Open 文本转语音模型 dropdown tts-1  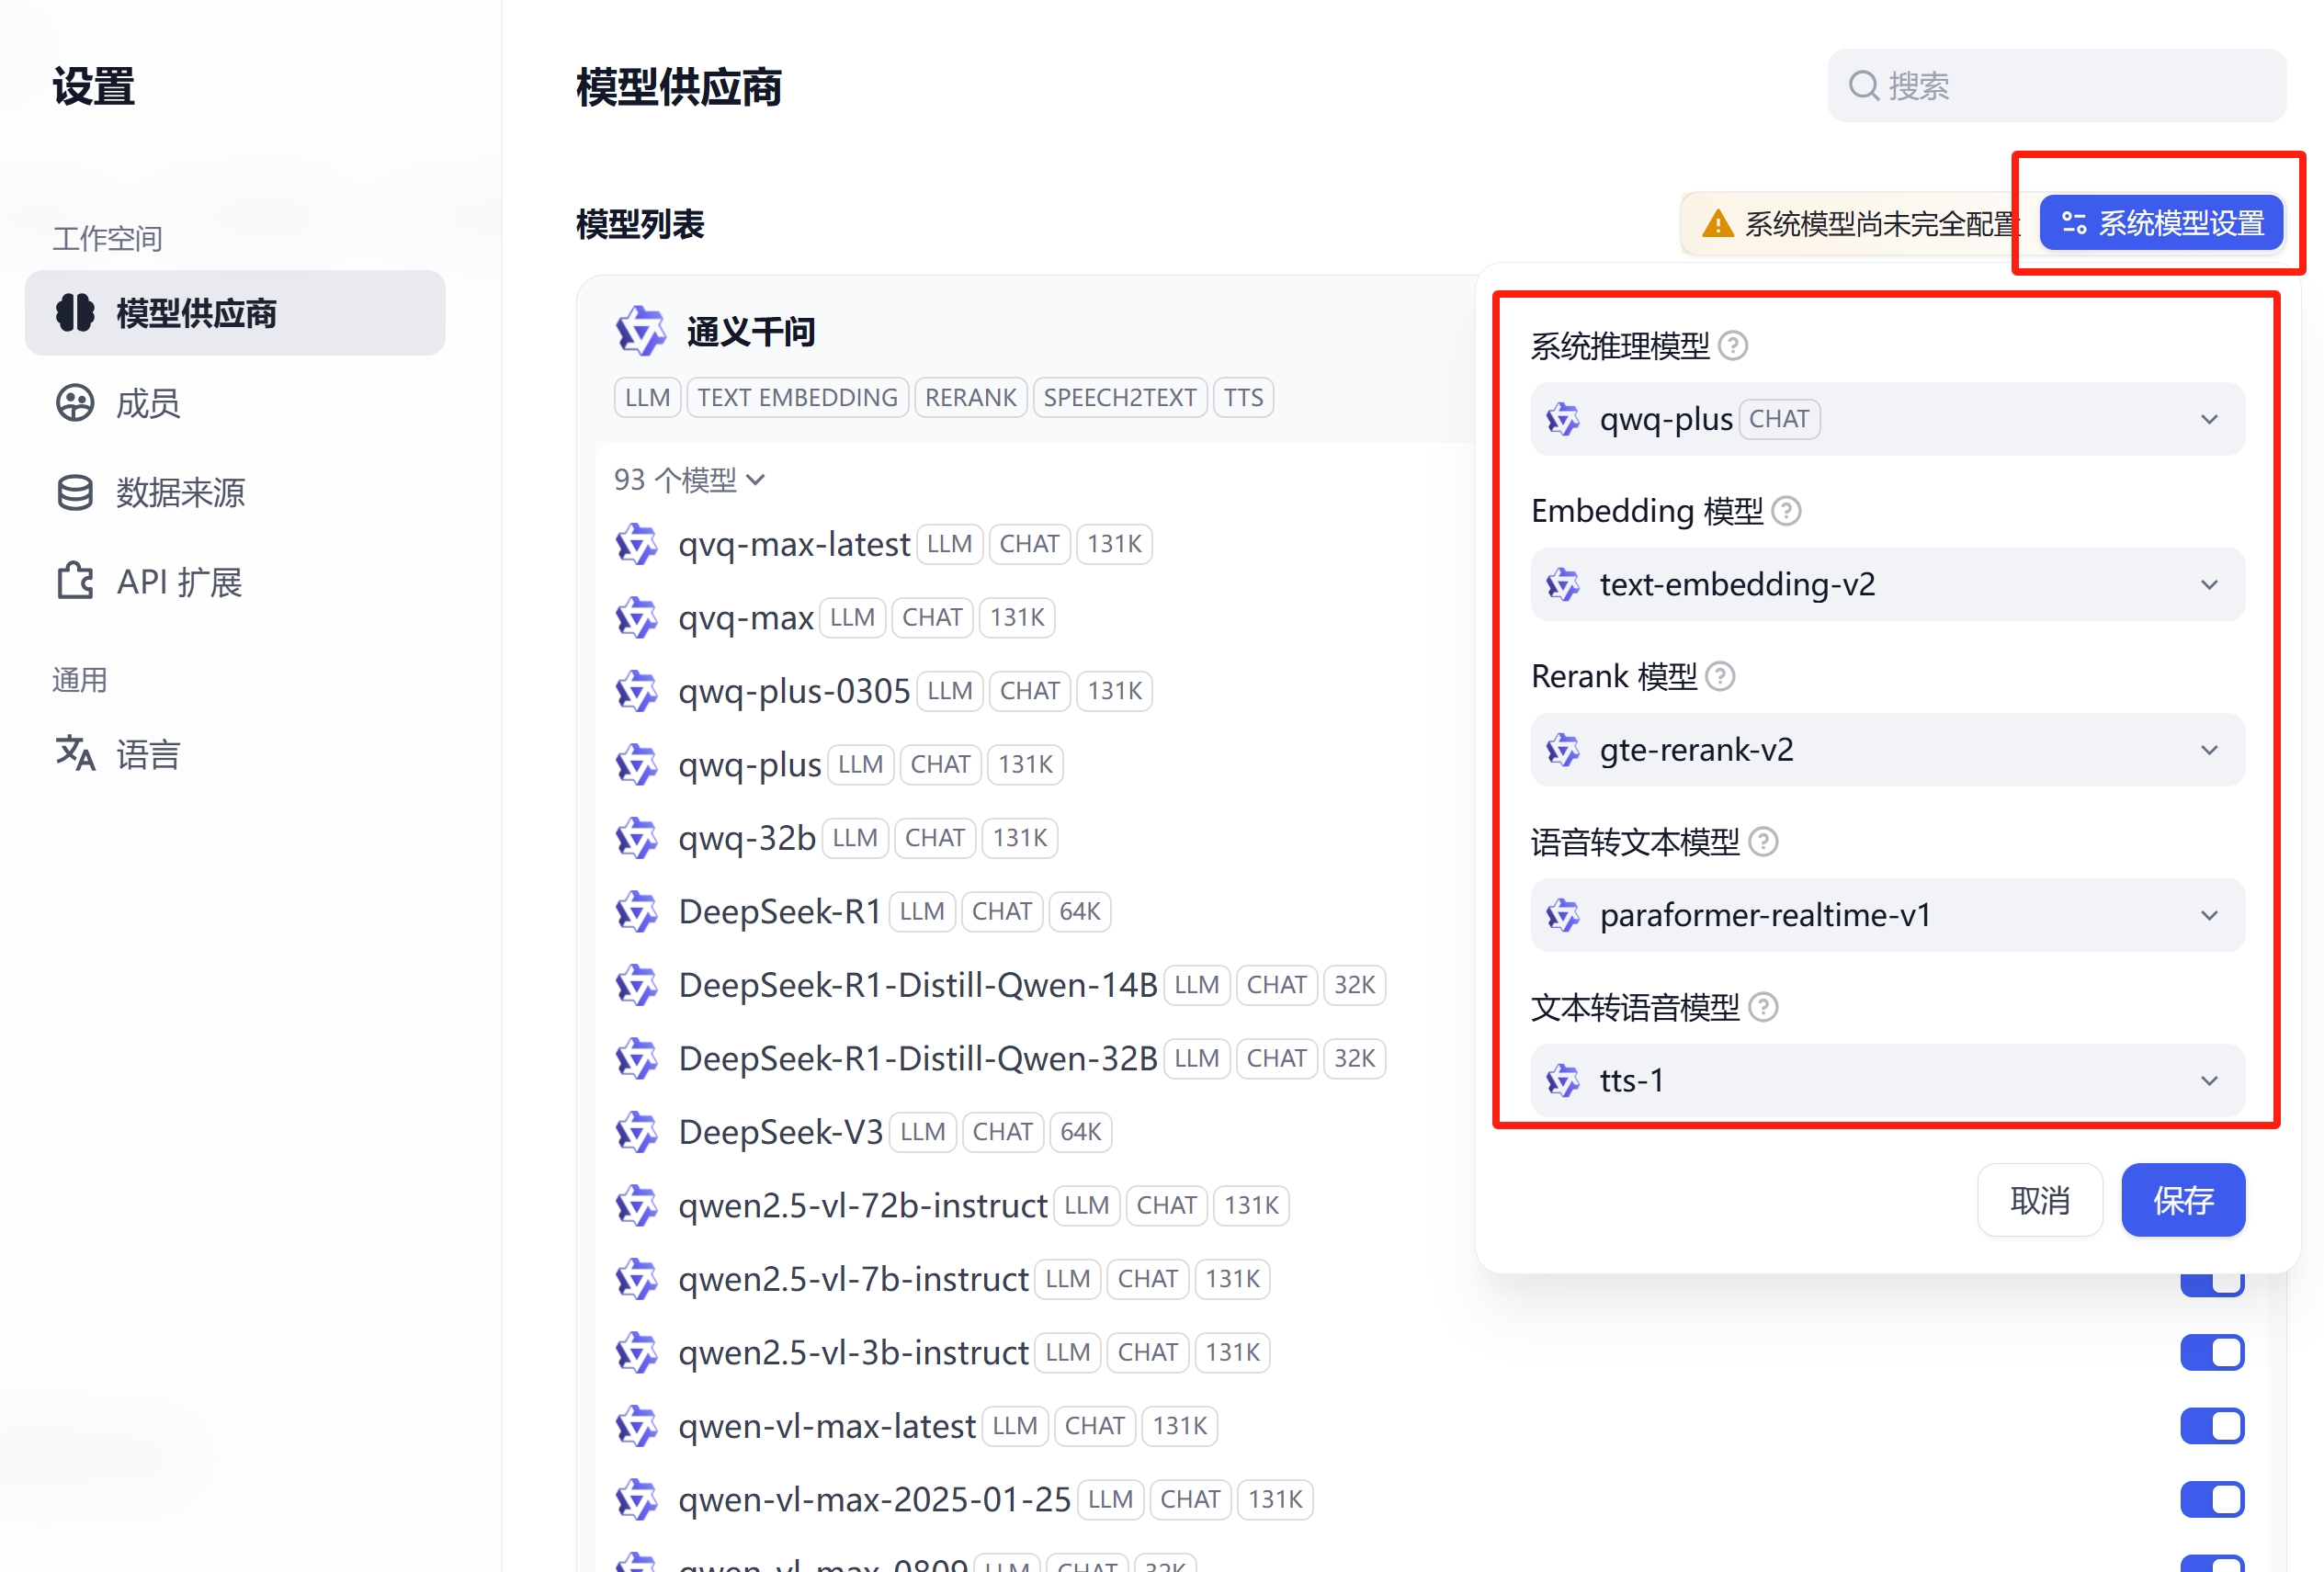1887,1081
